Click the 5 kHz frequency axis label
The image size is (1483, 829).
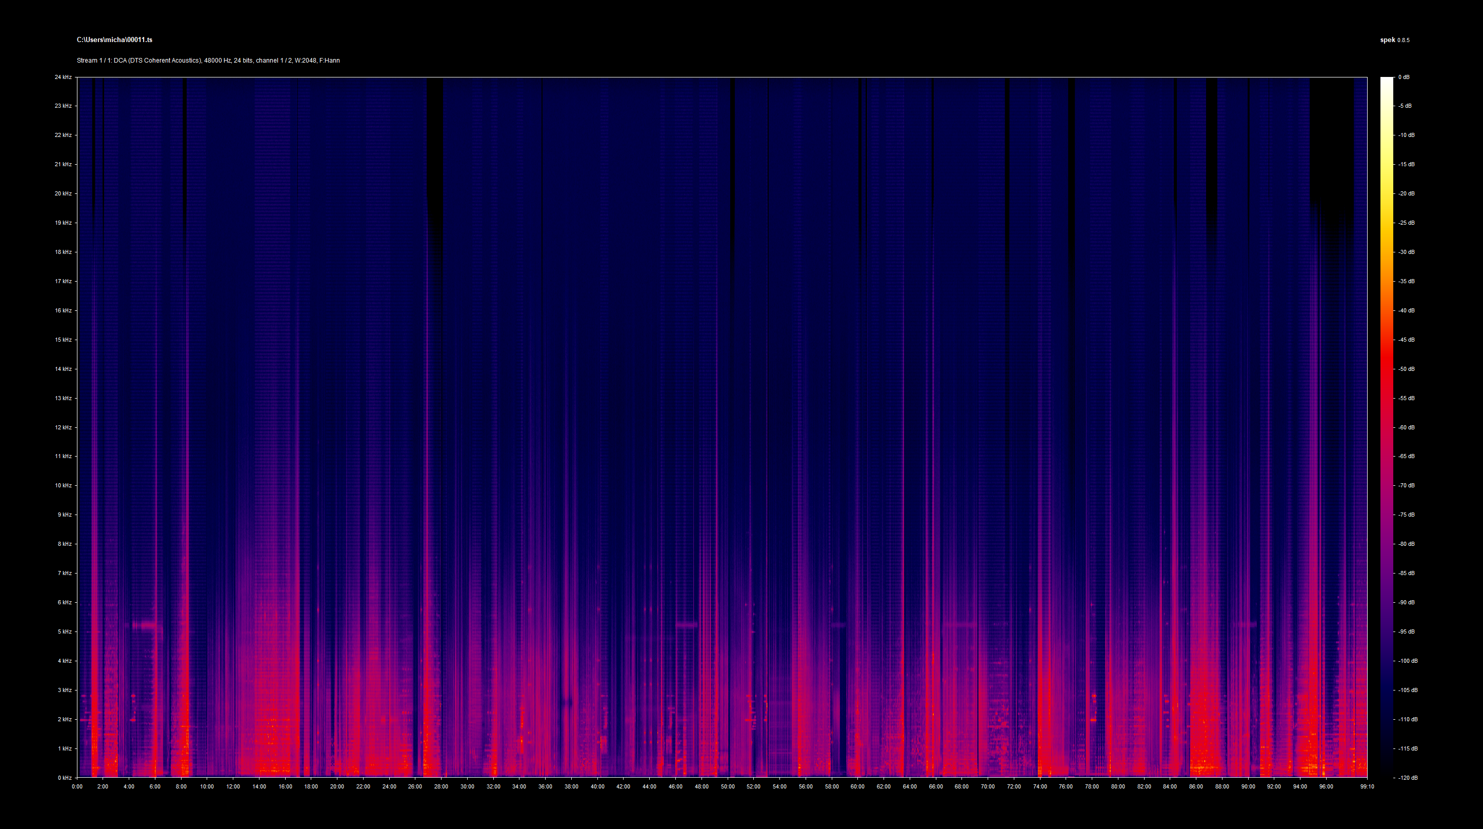[65, 632]
